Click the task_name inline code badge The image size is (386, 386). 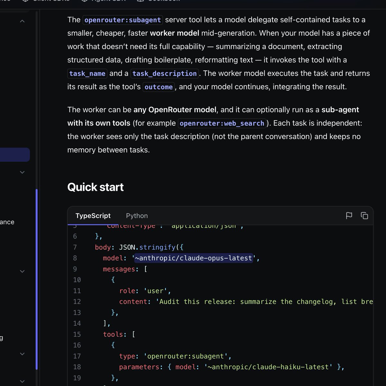[87, 74]
